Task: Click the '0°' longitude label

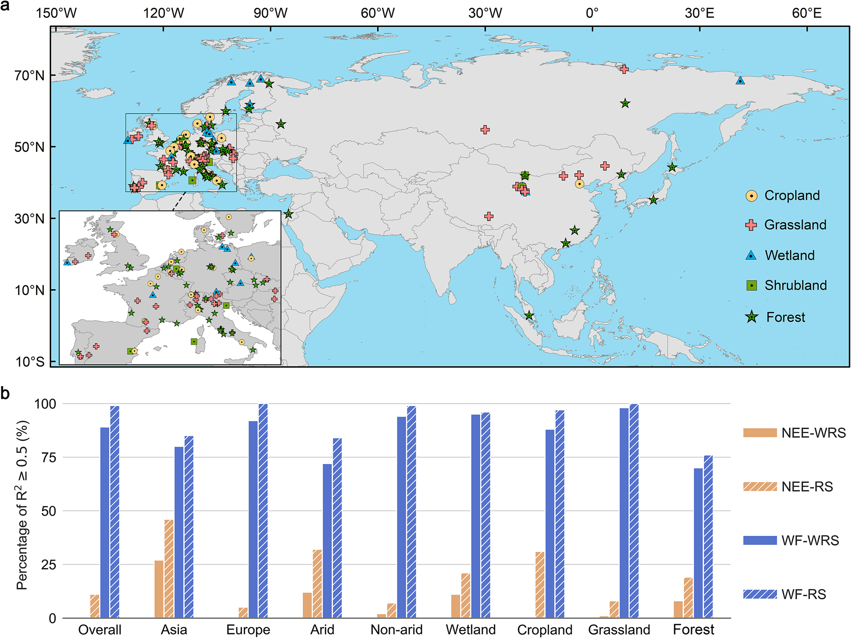Action: [x=592, y=13]
